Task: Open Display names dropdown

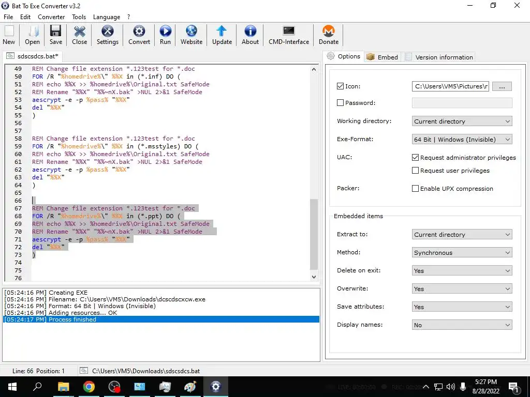Action: [x=462, y=325]
